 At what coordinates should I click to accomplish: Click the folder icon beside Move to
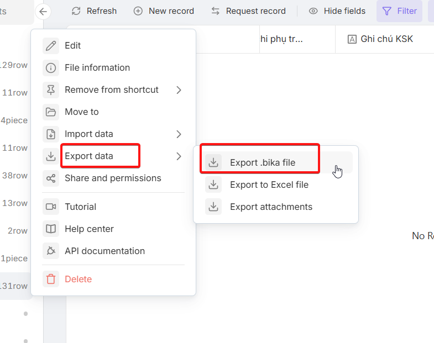[51, 112]
